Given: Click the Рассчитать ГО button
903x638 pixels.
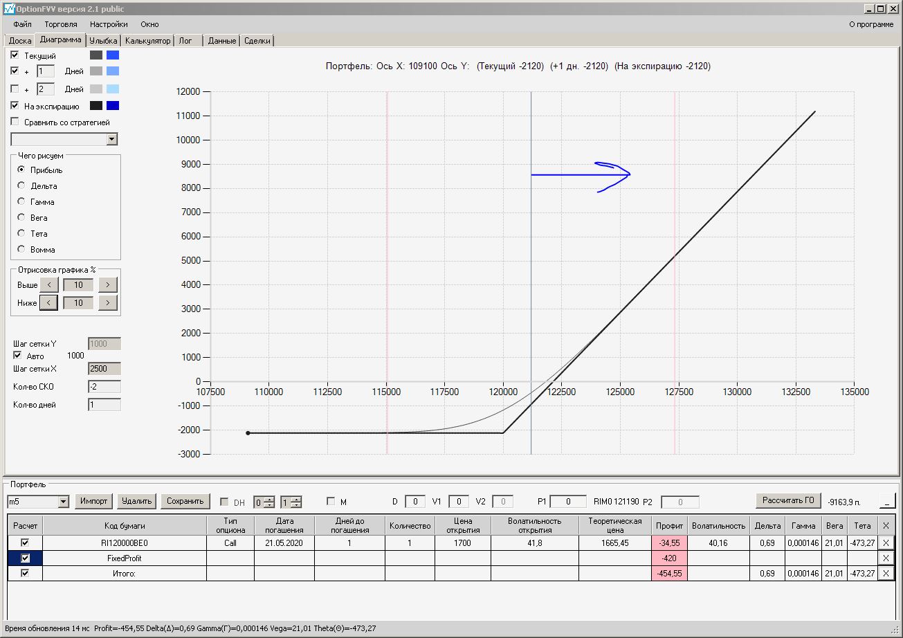Looking at the screenshot, I should pos(788,500).
